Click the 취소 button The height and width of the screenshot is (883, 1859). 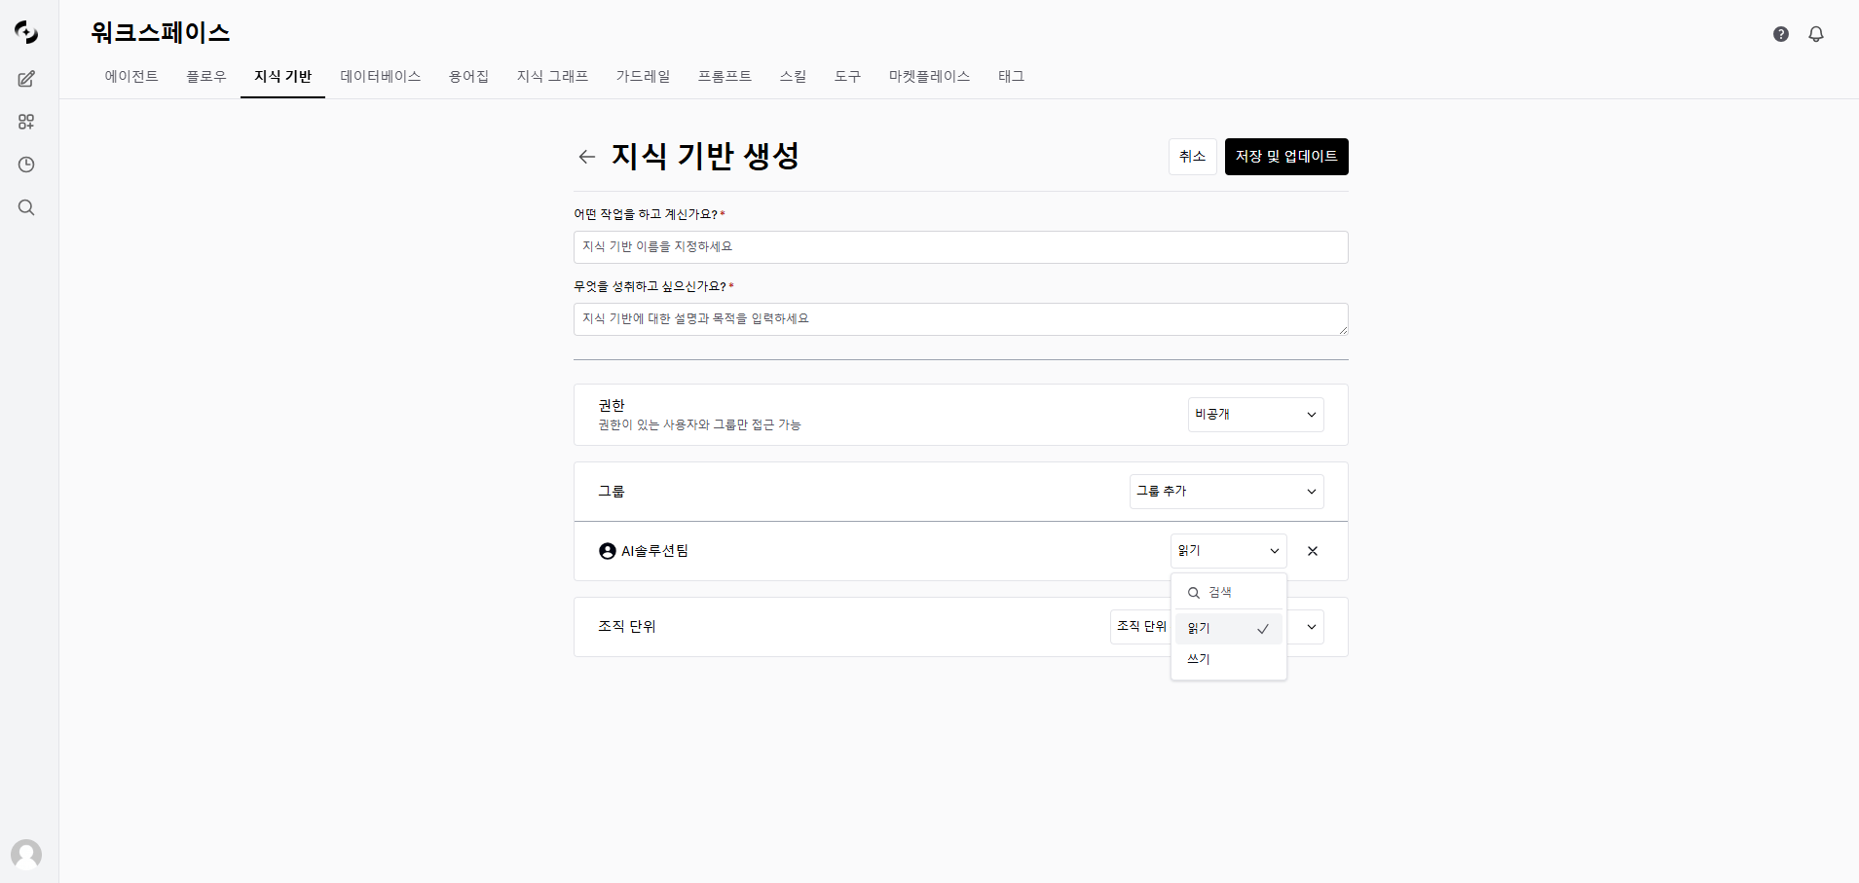pos(1192,157)
